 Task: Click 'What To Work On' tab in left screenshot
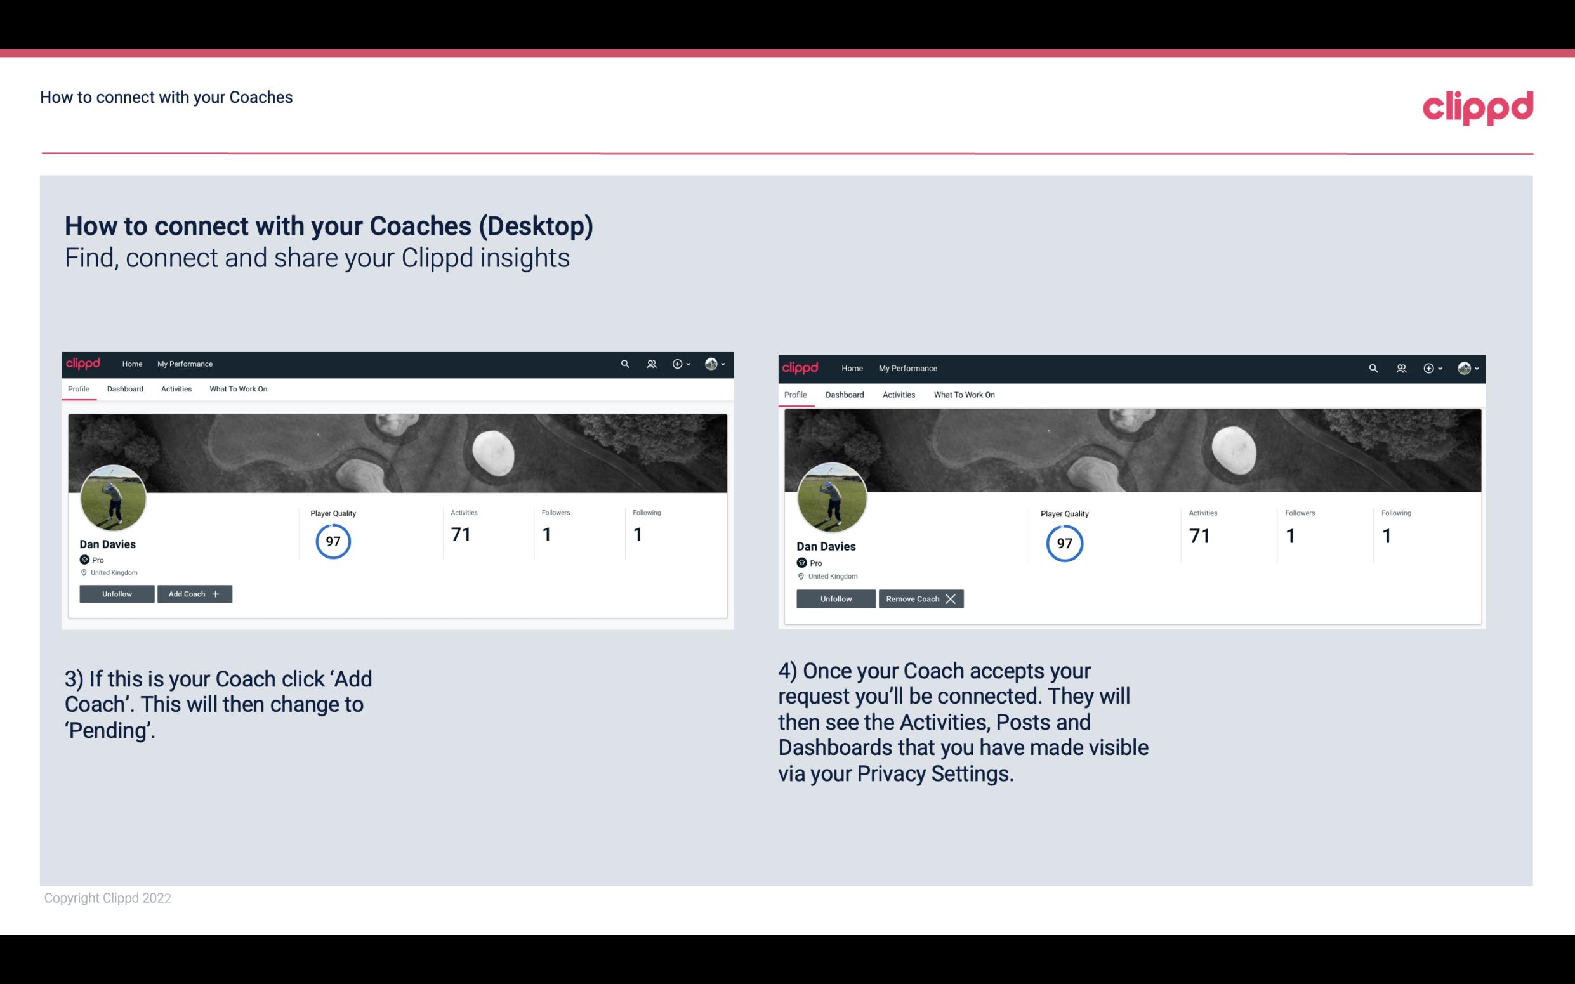tap(237, 389)
